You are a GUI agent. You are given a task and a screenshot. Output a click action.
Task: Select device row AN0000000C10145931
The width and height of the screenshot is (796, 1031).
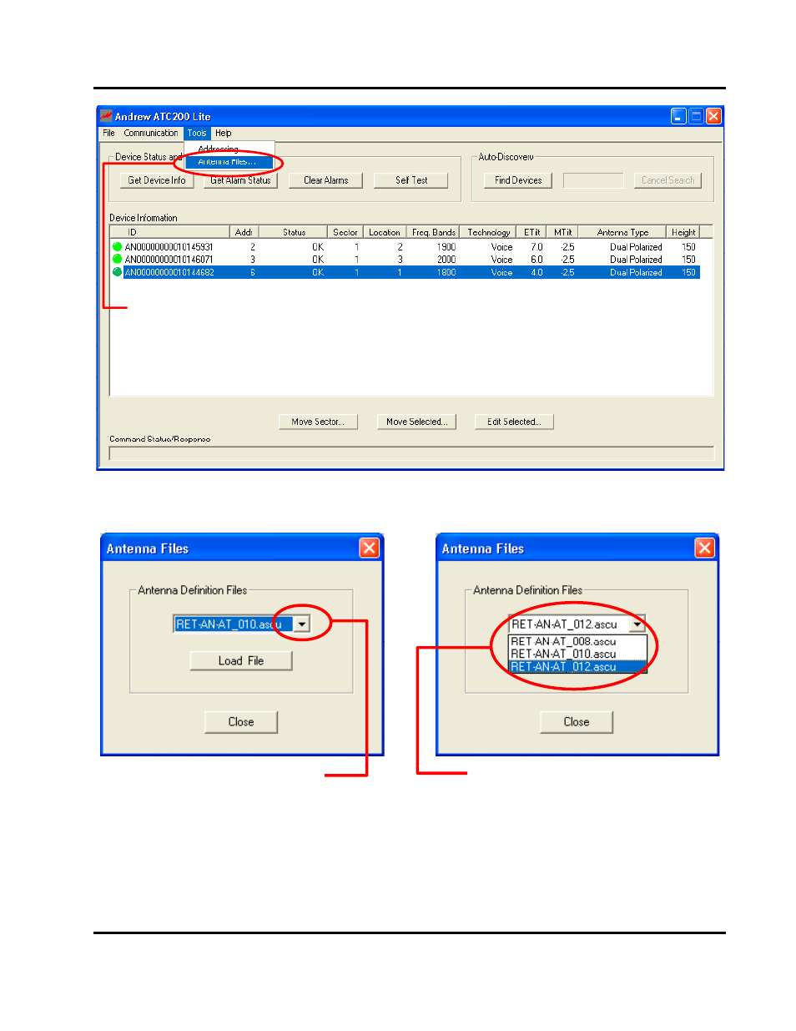pyautogui.click(x=406, y=247)
